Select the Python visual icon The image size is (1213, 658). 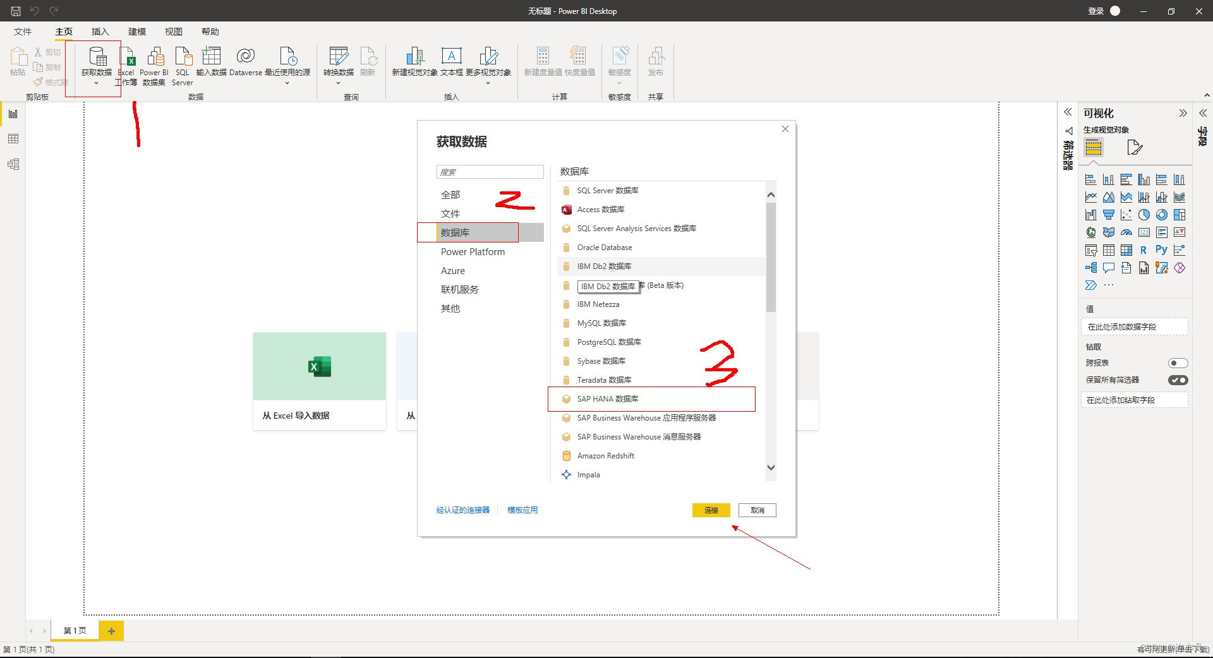coord(1161,250)
